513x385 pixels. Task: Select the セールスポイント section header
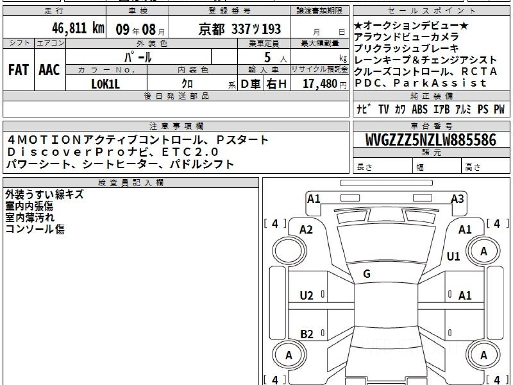[432, 11]
